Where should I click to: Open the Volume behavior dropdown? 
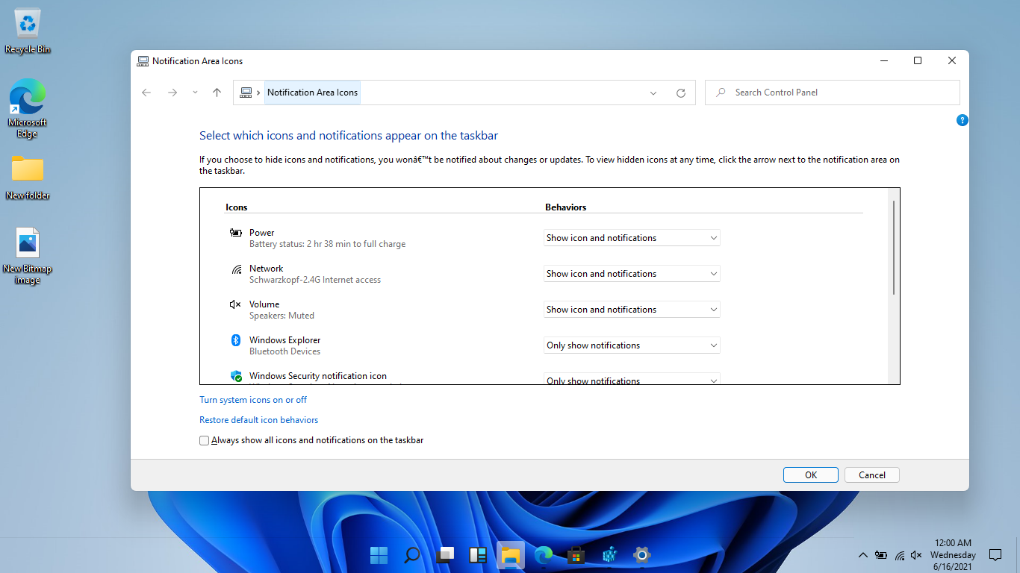coord(631,310)
